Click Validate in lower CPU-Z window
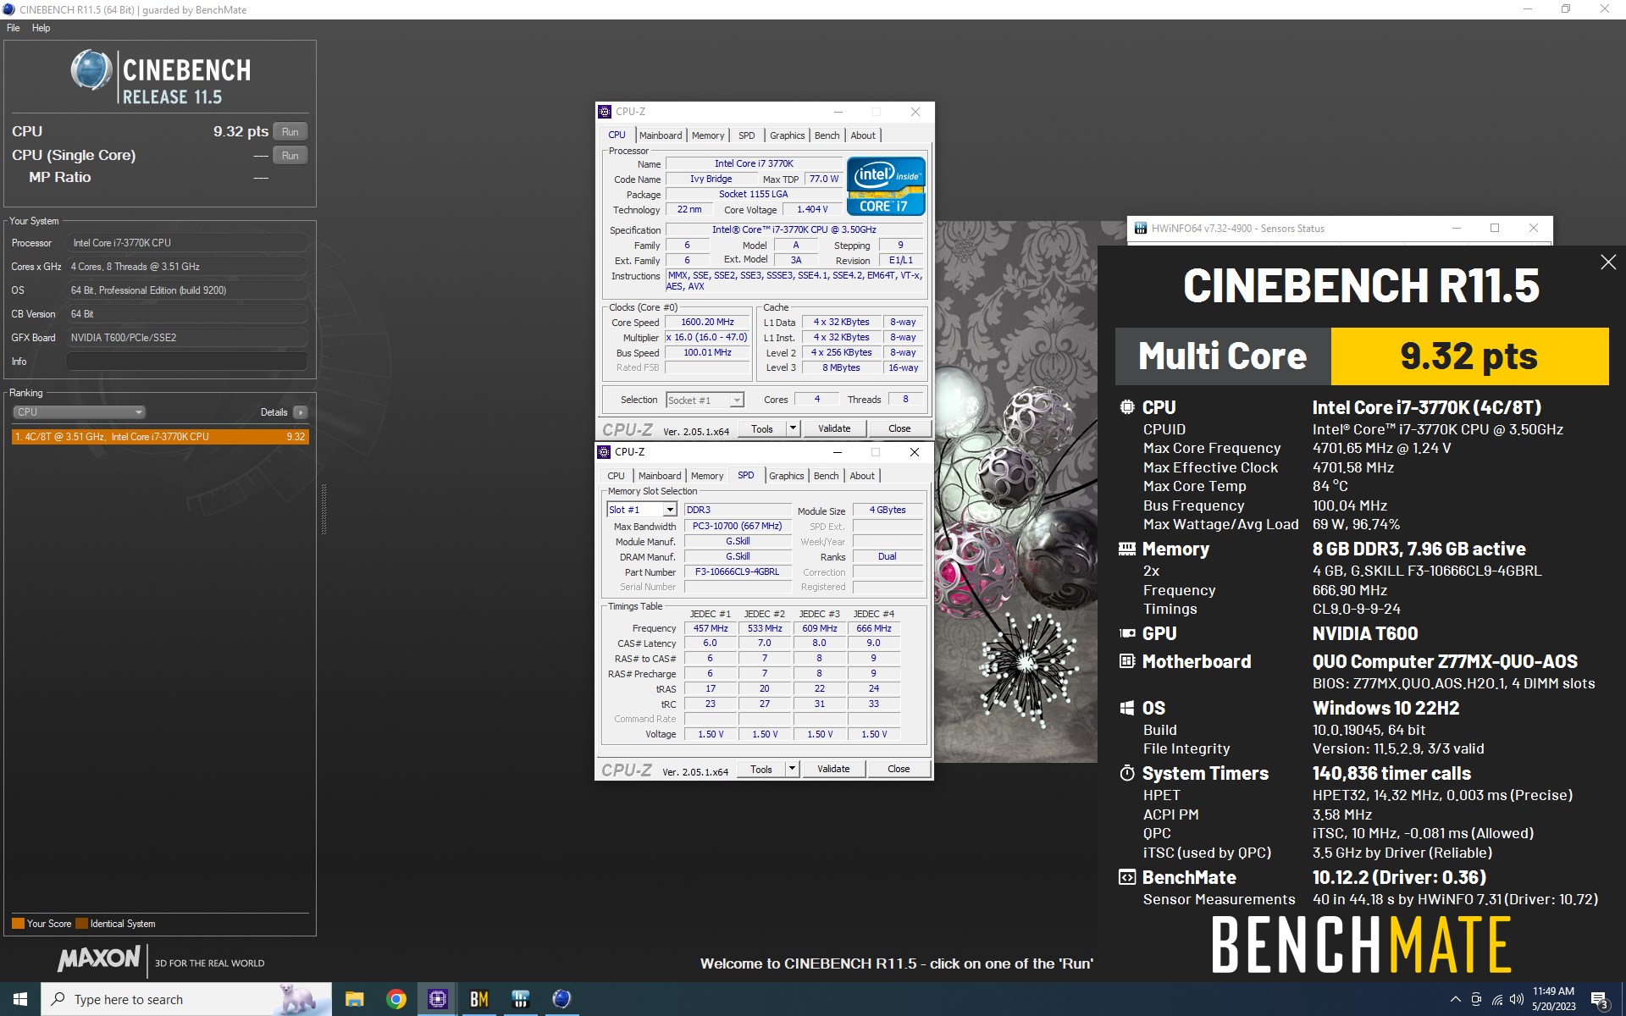The height and width of the screenshot is (1016, 1626). coord(833,770)
